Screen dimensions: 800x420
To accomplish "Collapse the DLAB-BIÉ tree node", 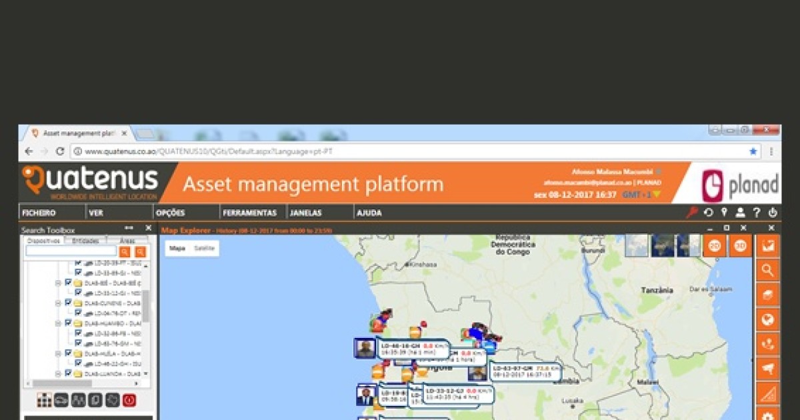I will 58,283.
